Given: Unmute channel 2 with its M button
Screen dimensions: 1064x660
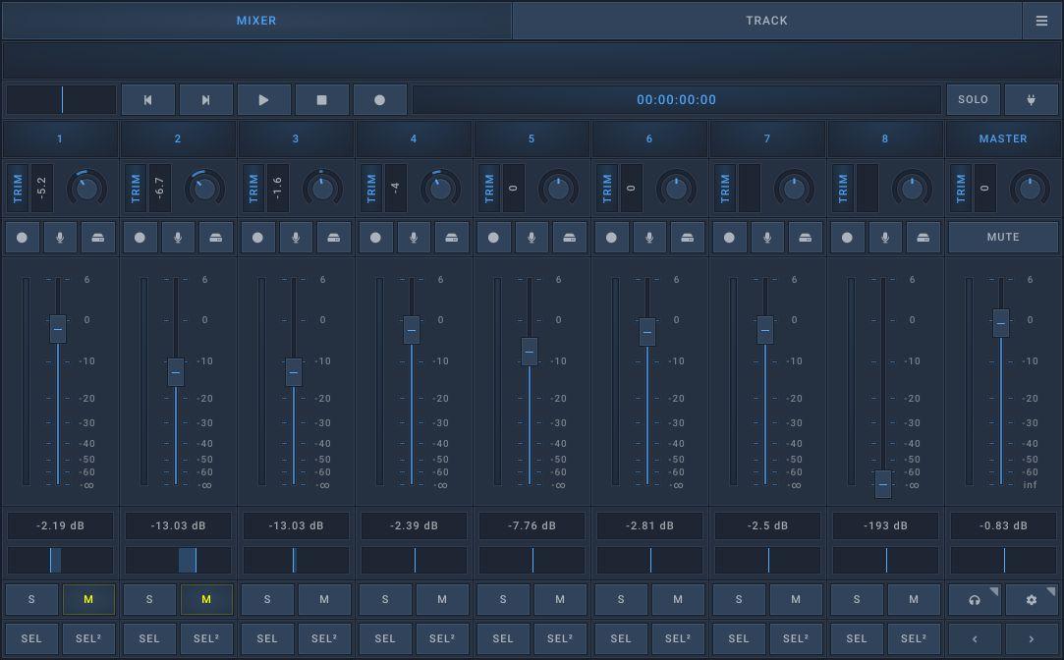Looking at the screenshot, I should click(206, 600).
